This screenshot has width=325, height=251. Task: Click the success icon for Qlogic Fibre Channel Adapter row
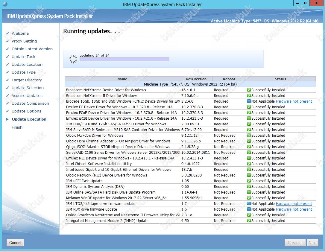(249, 141)
